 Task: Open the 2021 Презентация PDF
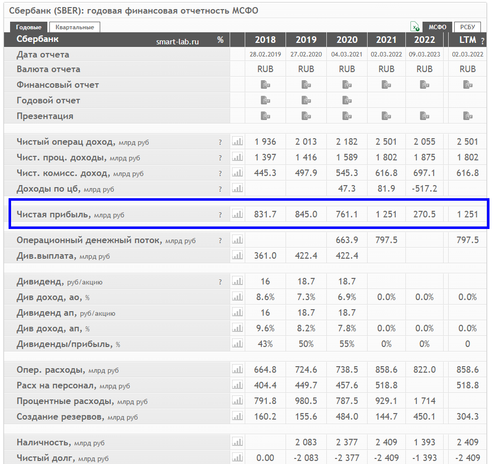click(386, 116)
